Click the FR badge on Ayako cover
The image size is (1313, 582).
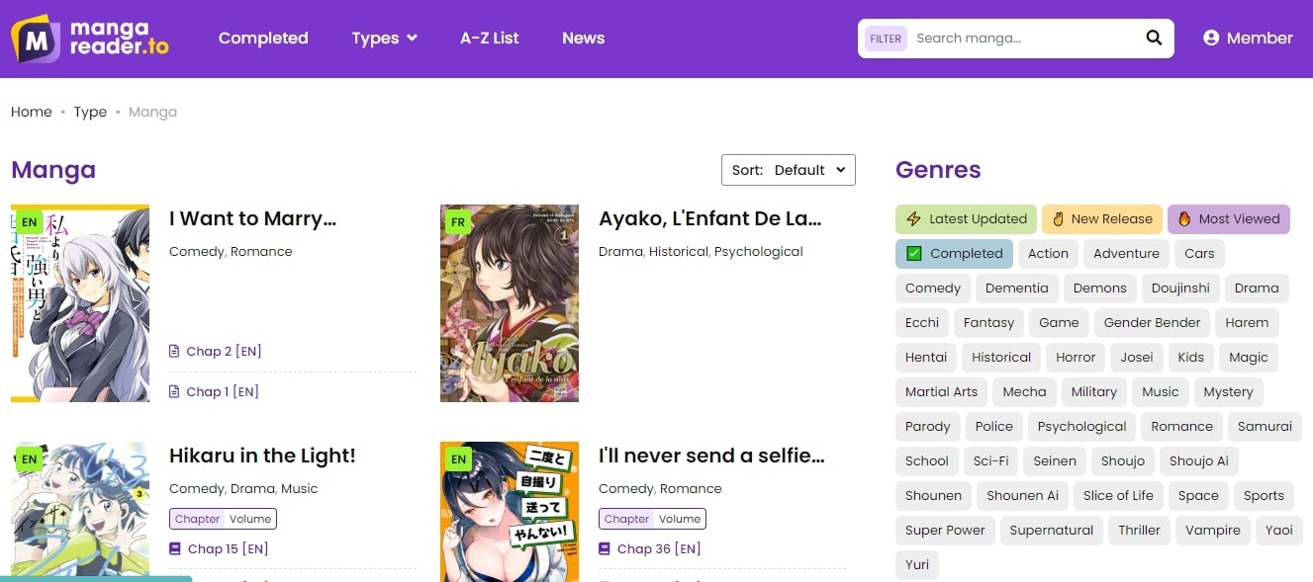(x=458, y=222)
